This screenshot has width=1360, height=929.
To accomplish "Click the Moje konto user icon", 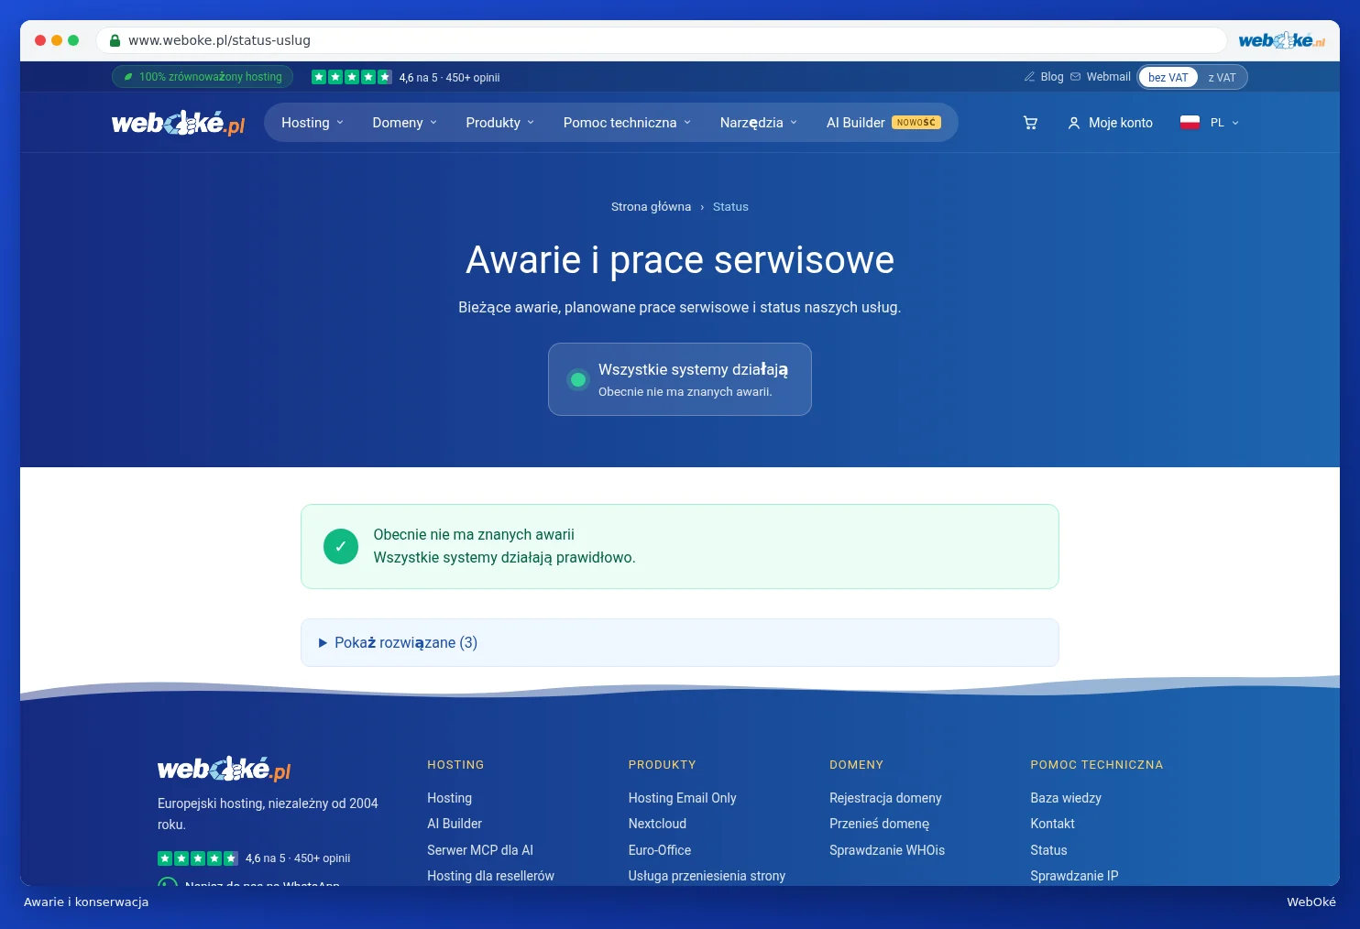I will [x=1074, y=123].
